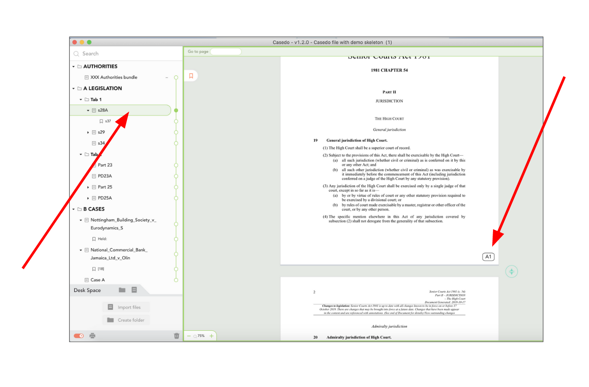The height and width of the screenshot is (387, 589).
Task: Click the Search field
Action: pos(126,54)
